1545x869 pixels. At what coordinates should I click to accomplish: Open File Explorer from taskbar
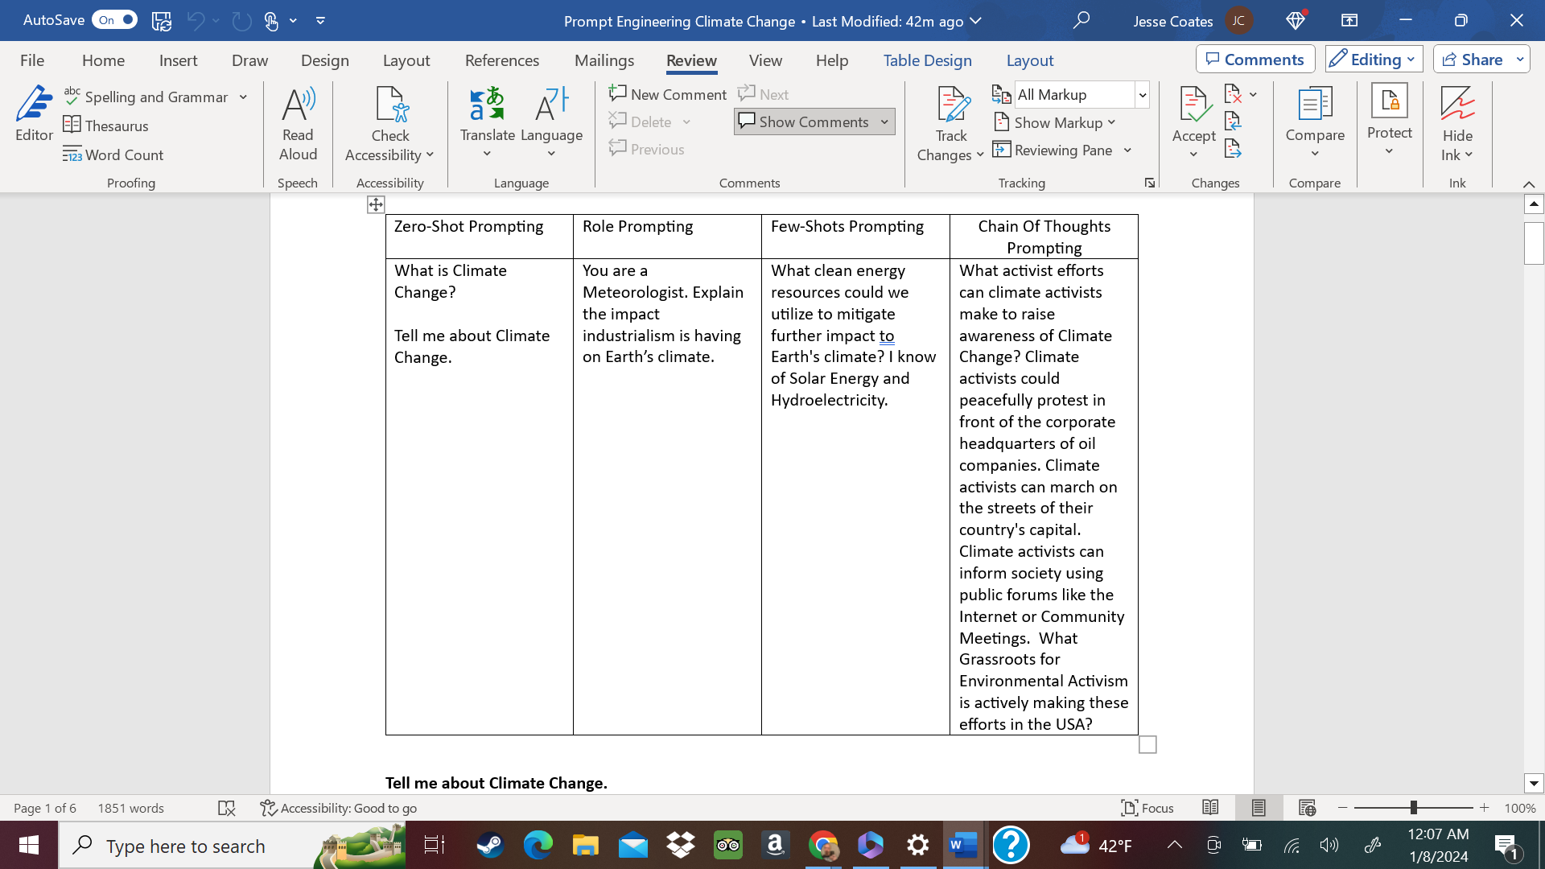(x=585, y=845)
